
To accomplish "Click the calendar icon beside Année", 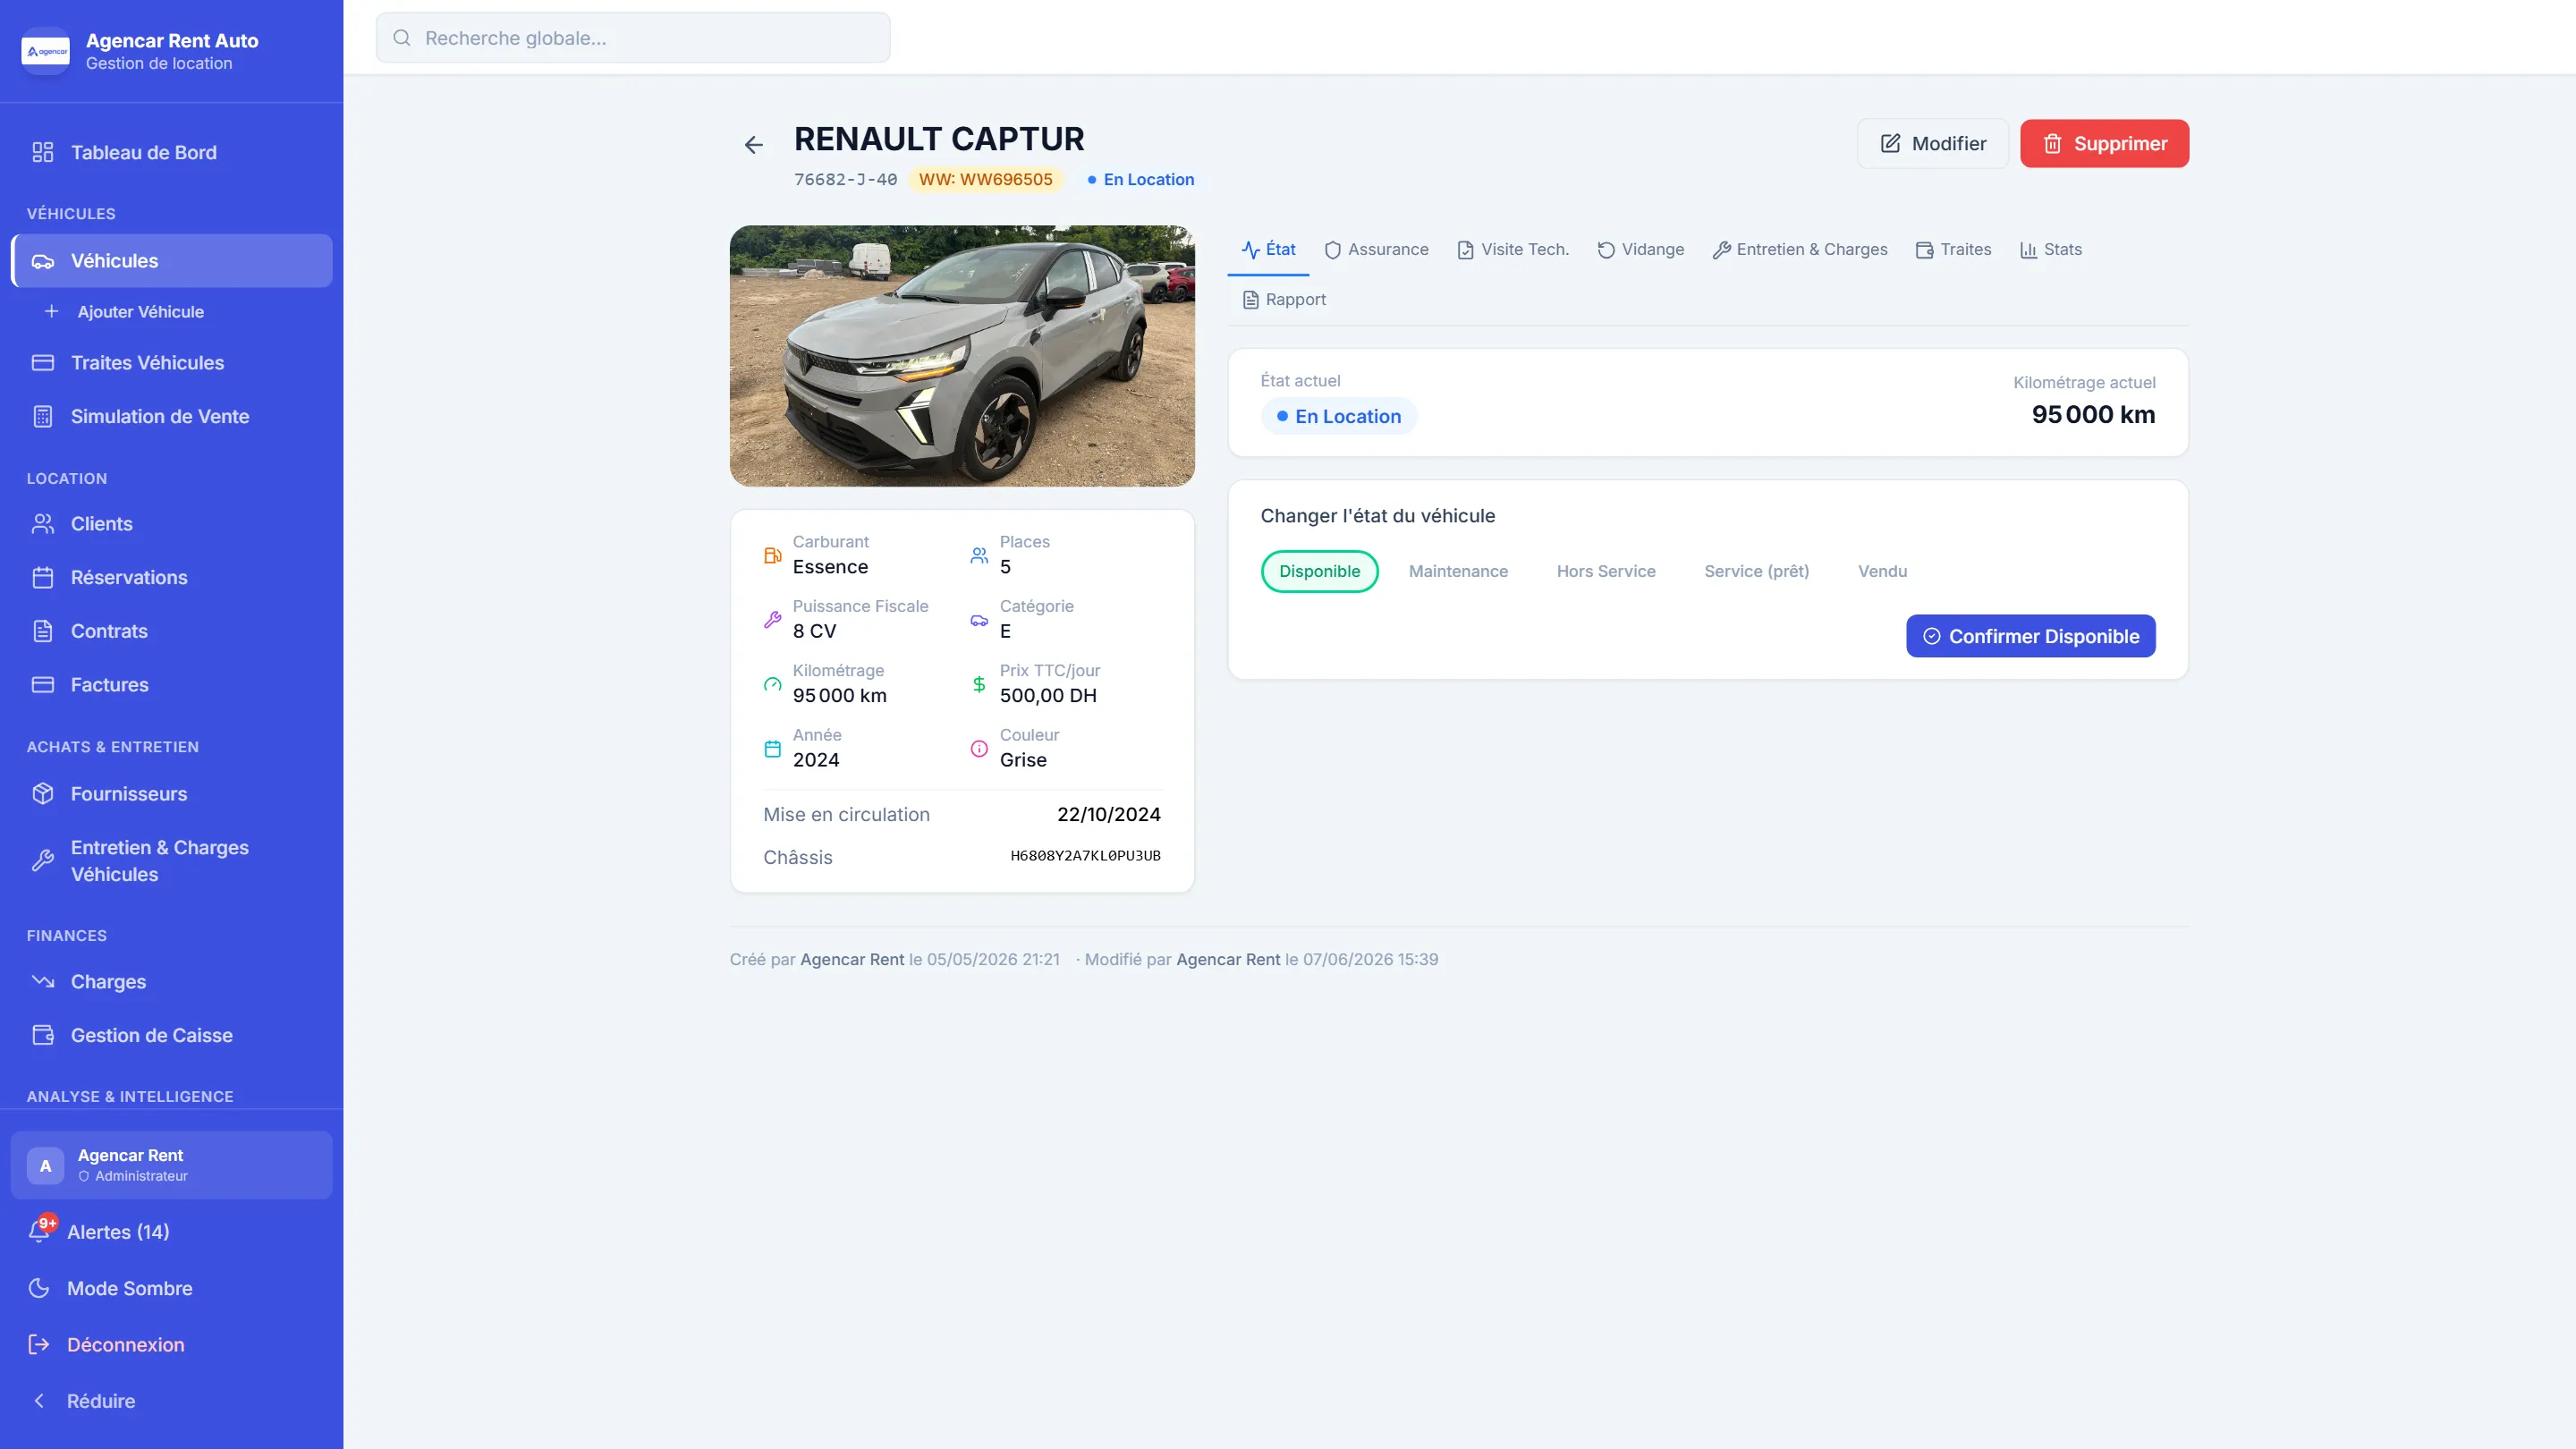I will (x=772, y=749).
